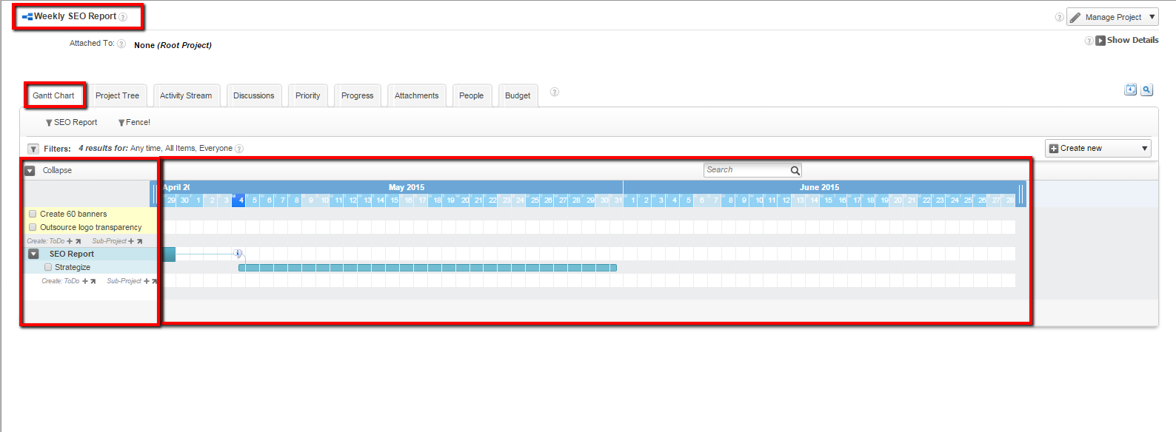Click the filter funnel icon beside Filters
The image size is (1176, 432).
tap(33, 149)
